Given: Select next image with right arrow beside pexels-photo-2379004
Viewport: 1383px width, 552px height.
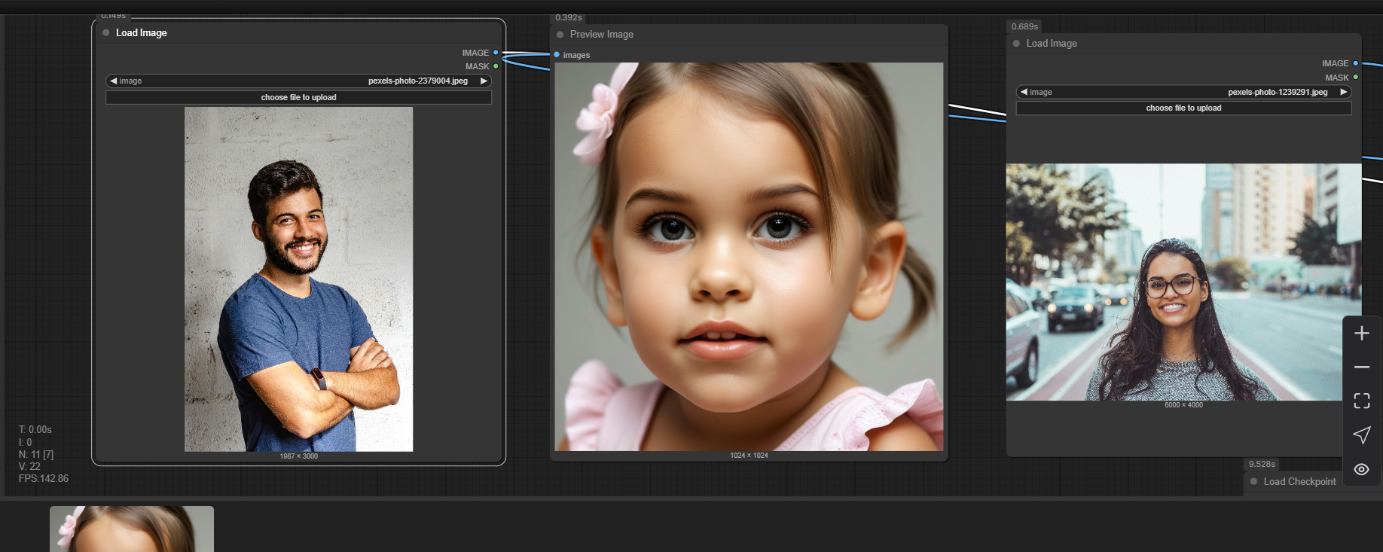Looking at the screenshot, I should [484, 81].
